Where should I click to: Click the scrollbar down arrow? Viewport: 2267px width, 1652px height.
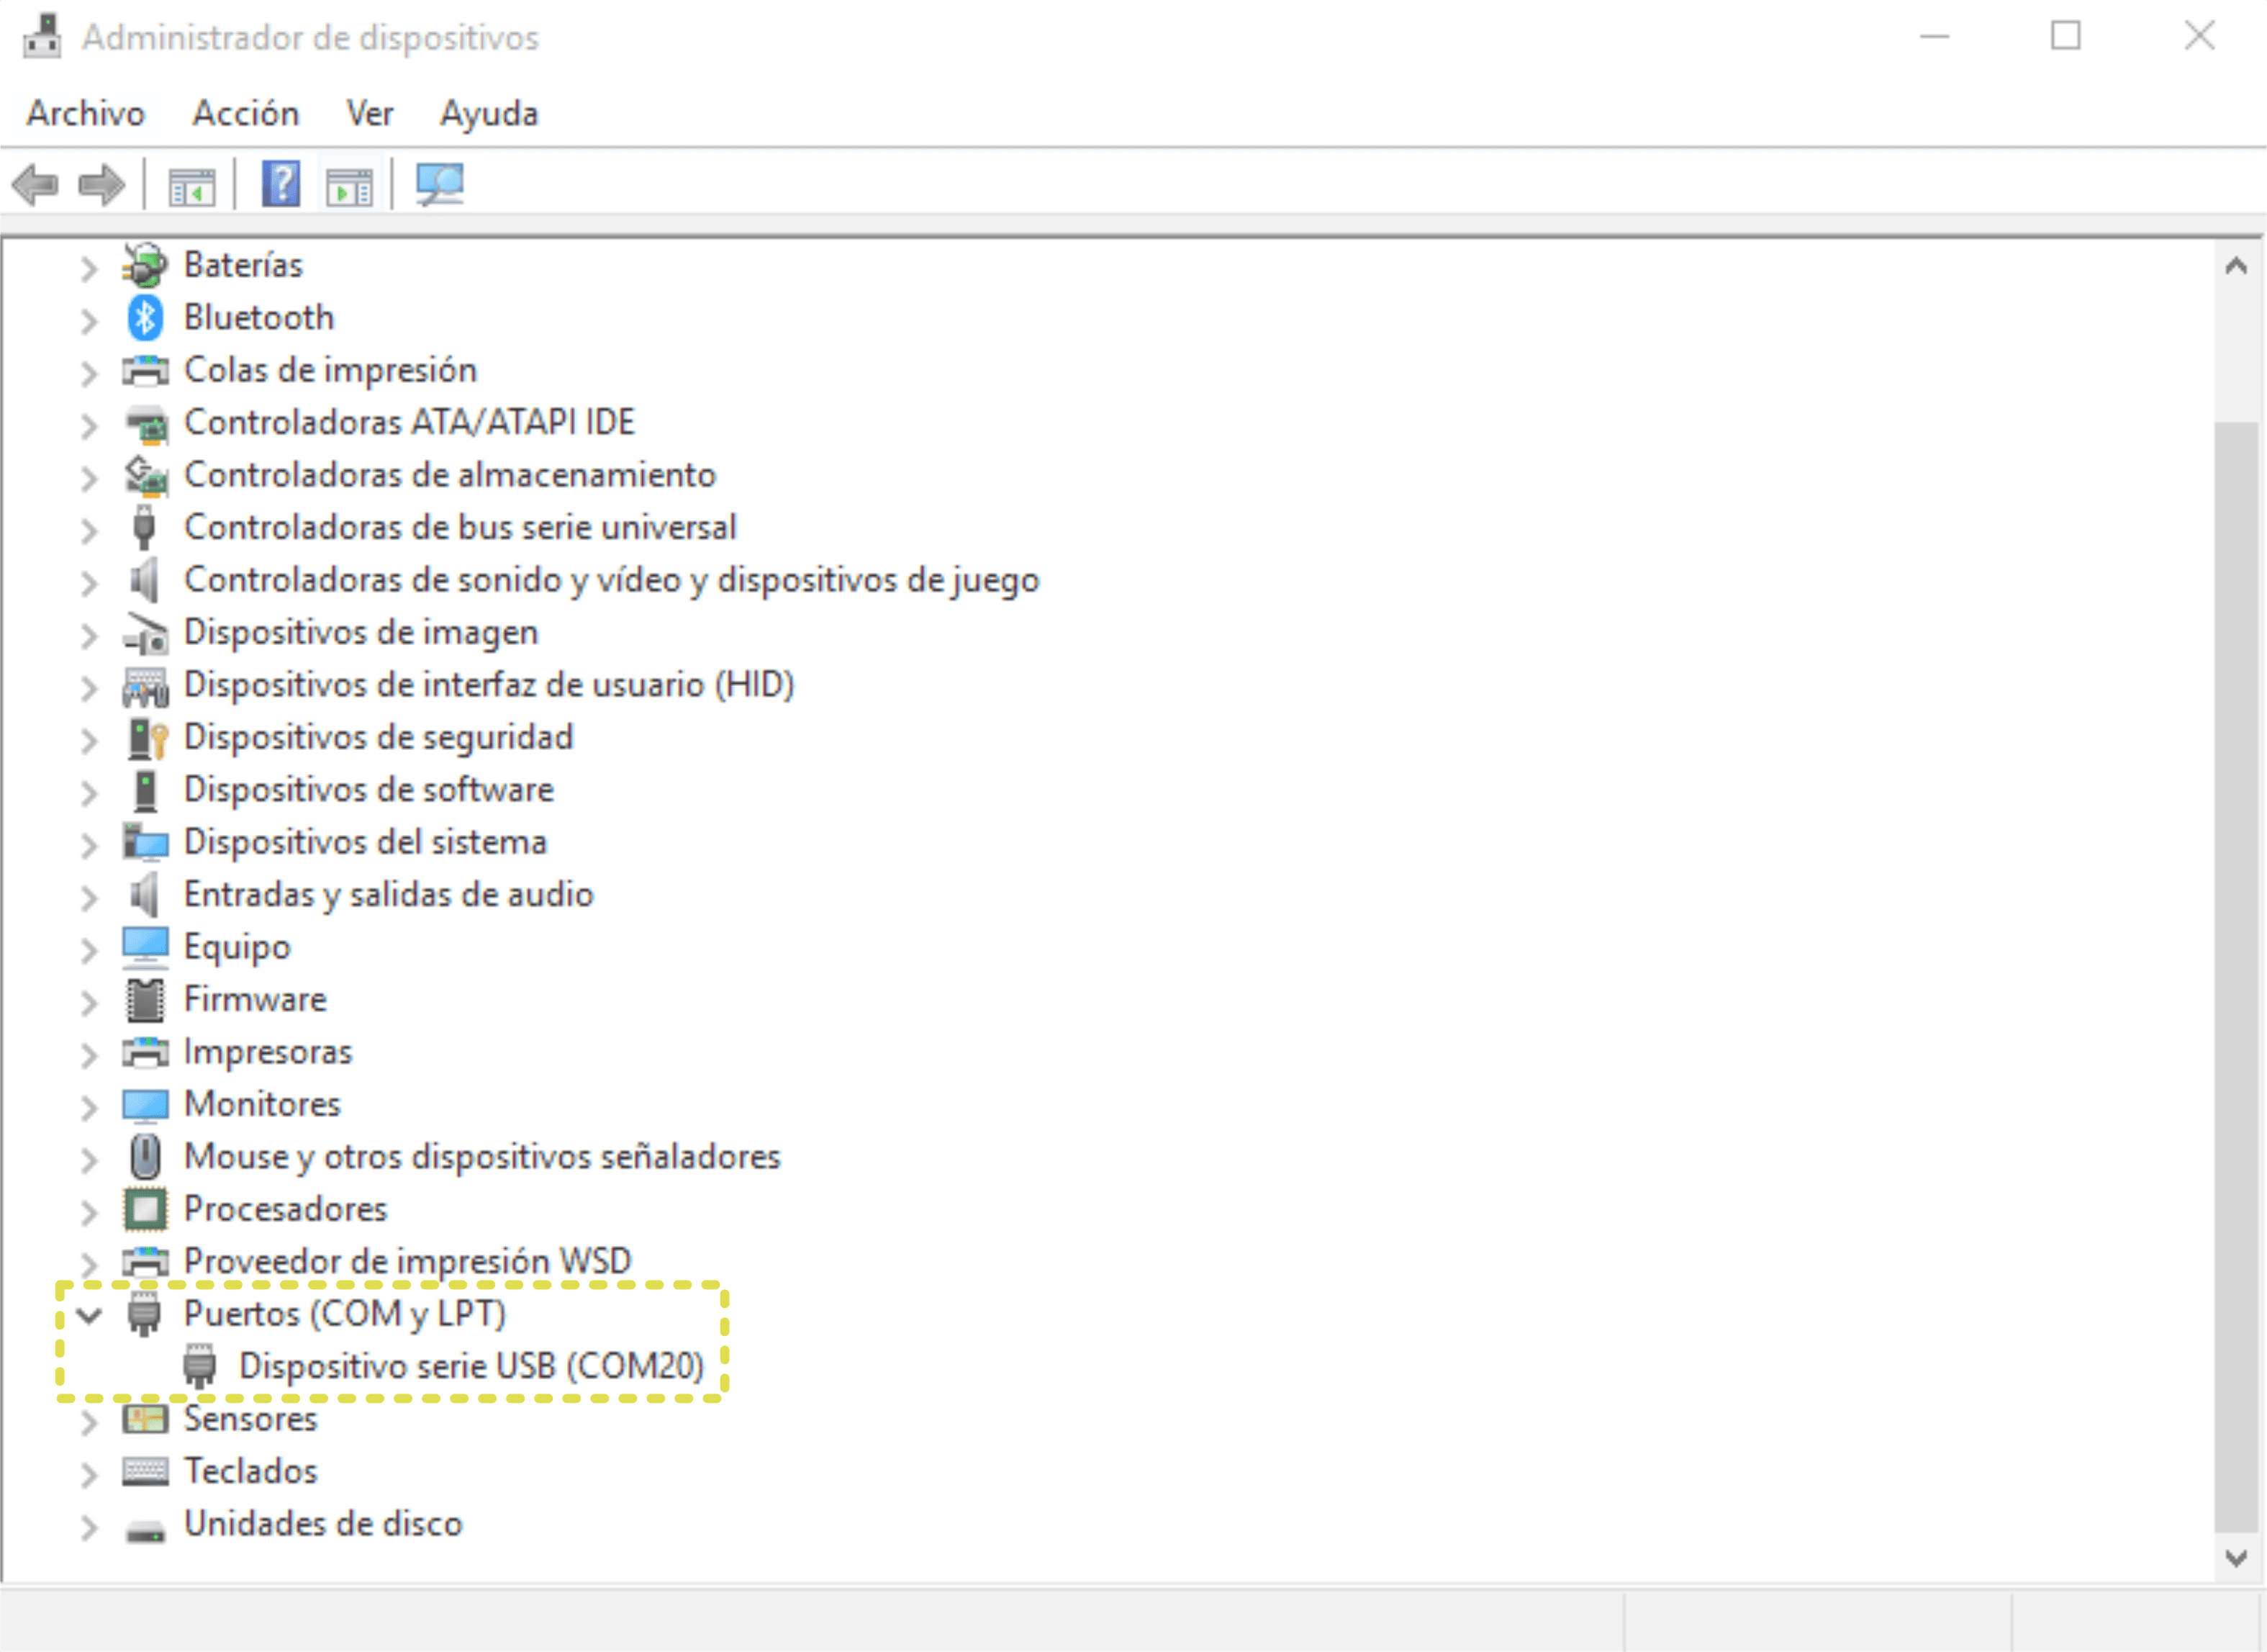[2236, 1558]
